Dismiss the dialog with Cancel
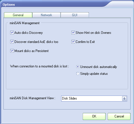 point(119,116)
